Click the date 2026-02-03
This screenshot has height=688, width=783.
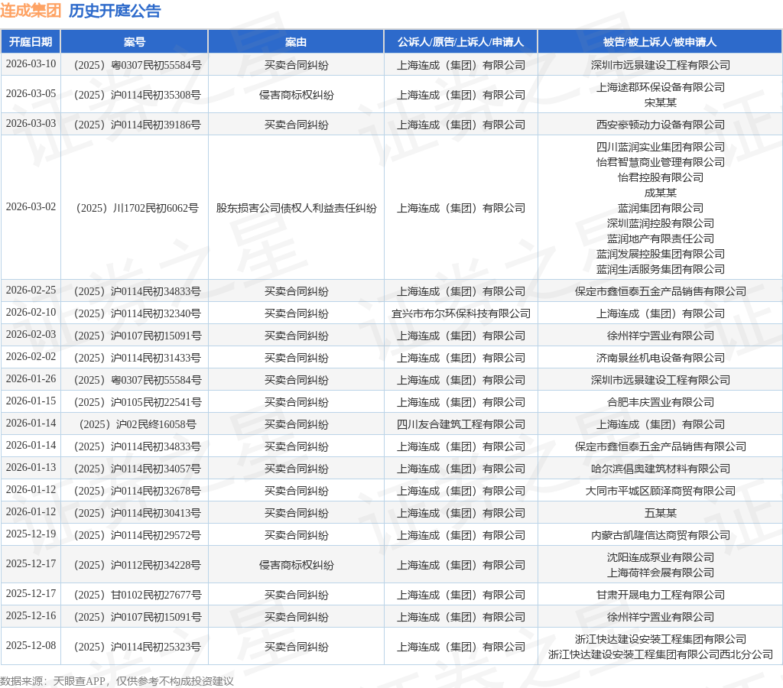click(x=31, y=335)
